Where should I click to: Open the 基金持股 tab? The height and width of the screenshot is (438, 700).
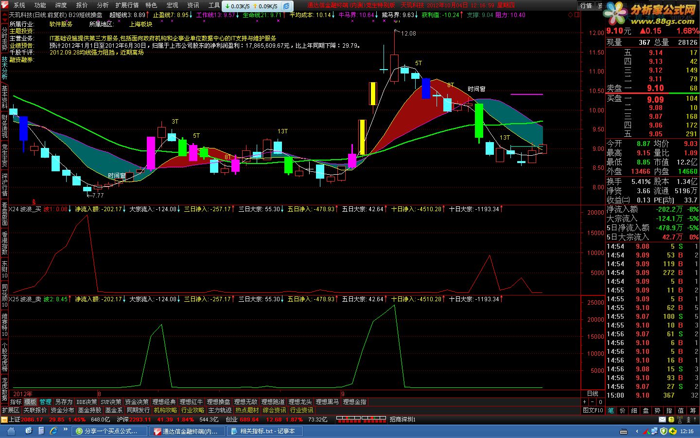[89, 410]
